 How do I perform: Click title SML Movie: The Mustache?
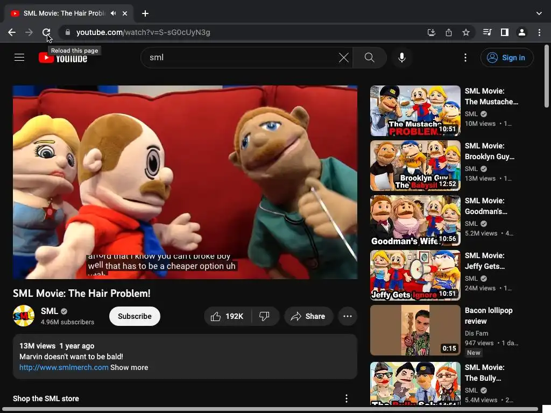[x=491, y=96]
